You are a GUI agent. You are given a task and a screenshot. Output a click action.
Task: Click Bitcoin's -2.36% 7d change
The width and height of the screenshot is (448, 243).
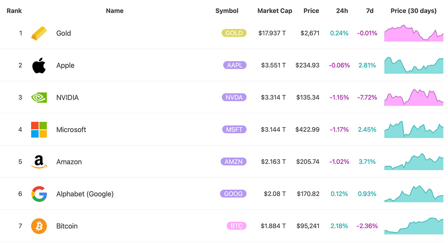tap(367, 226)
